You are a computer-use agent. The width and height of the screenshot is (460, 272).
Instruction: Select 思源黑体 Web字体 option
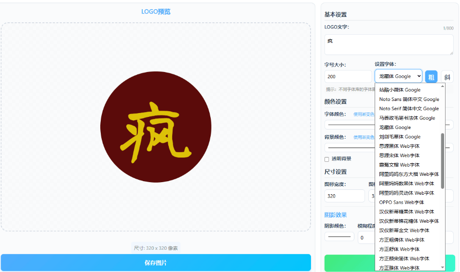399,146
